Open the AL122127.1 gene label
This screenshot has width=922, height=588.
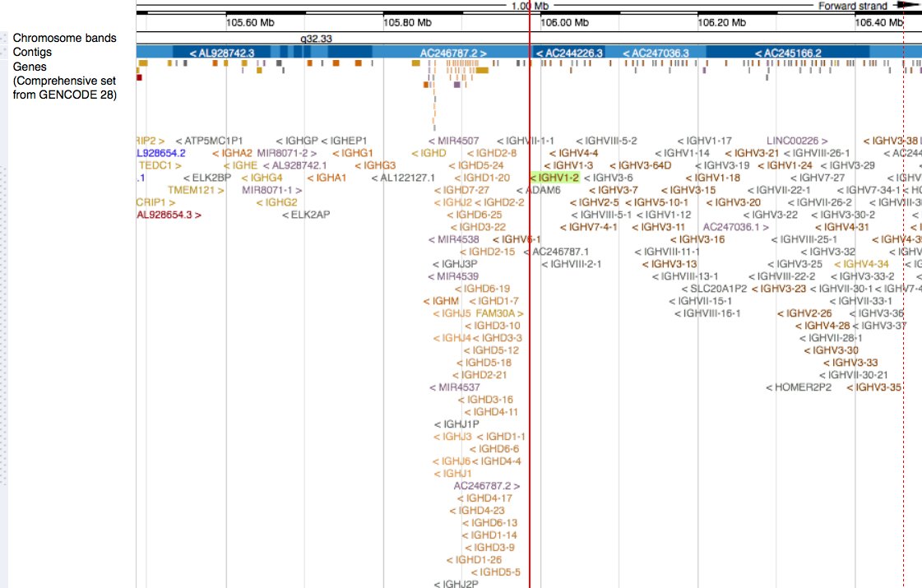[x=403, y=178]
